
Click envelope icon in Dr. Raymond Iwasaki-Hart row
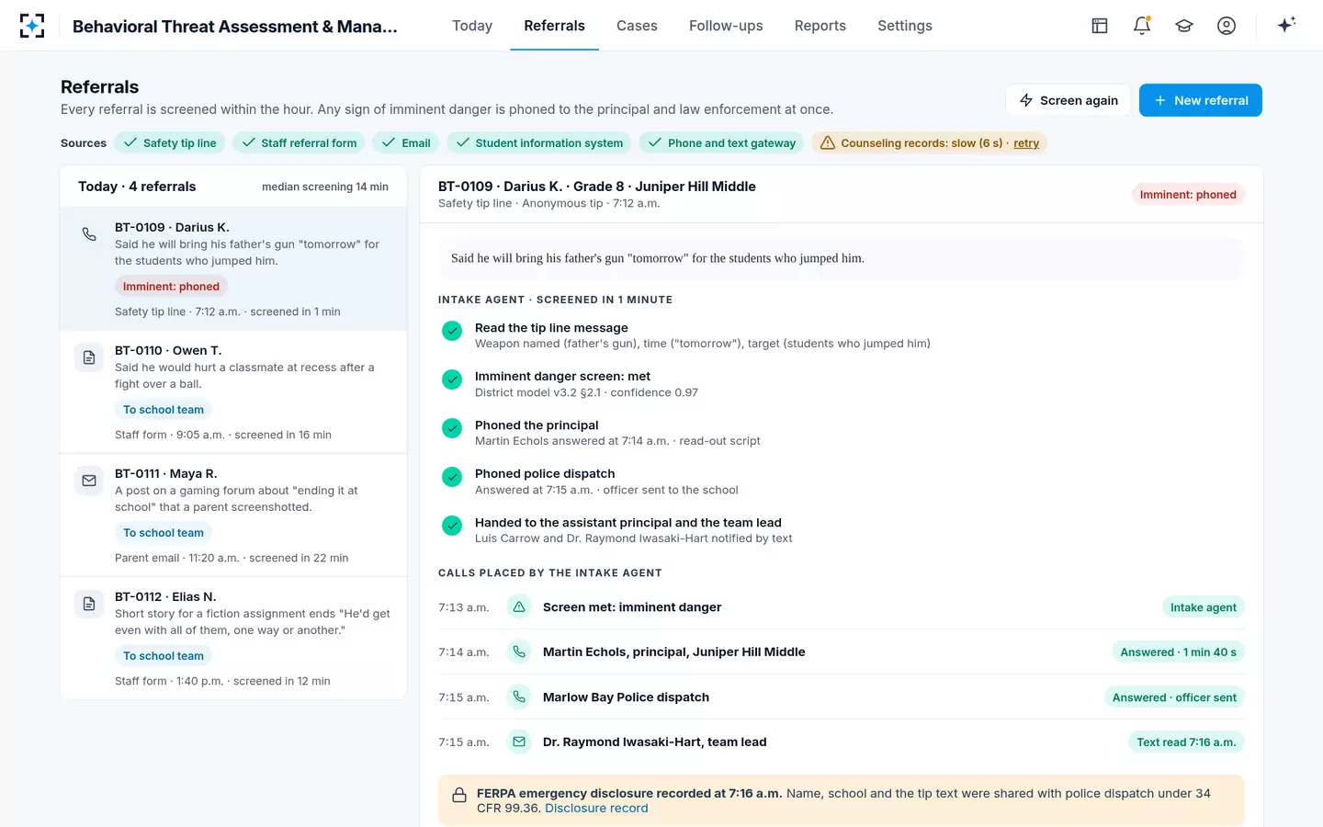pos(519,742)
